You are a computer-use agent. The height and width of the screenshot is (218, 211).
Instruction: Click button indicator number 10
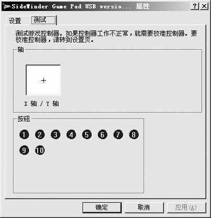click(x=40, y=150)
